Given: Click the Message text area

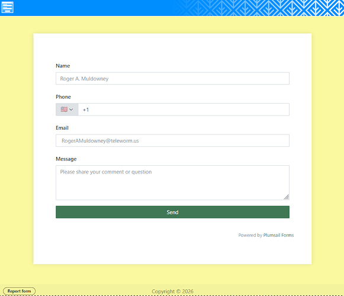Looking at the screenshot, I should point(172,183).
